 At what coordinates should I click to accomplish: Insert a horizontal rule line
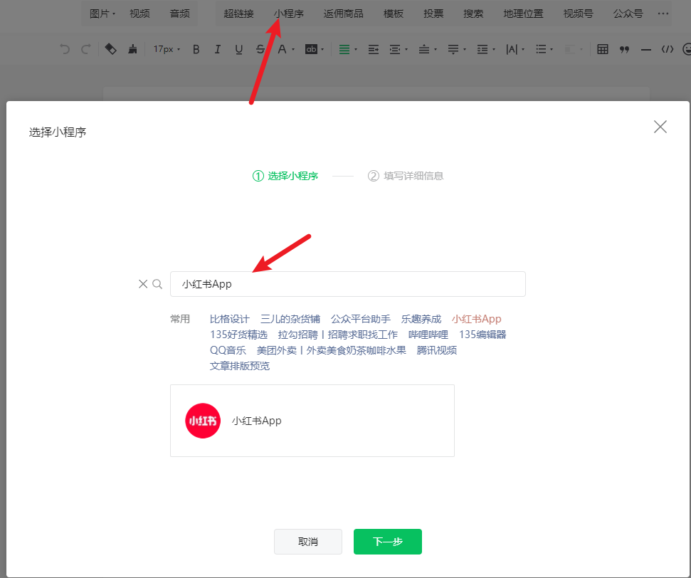(x=646, y=50)
